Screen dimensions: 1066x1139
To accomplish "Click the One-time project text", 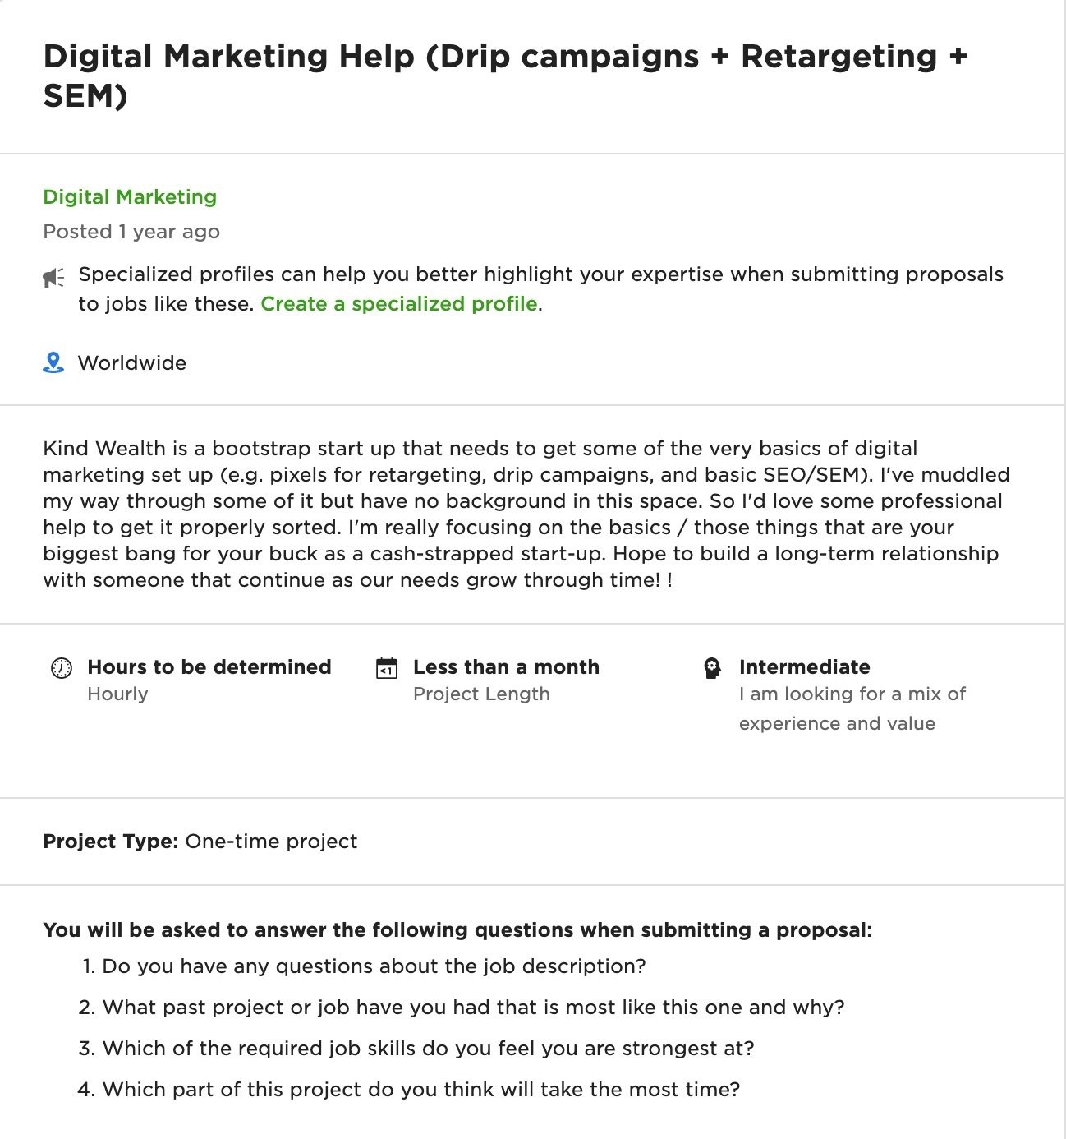I will pyautogui.click(x=272, y=842).
